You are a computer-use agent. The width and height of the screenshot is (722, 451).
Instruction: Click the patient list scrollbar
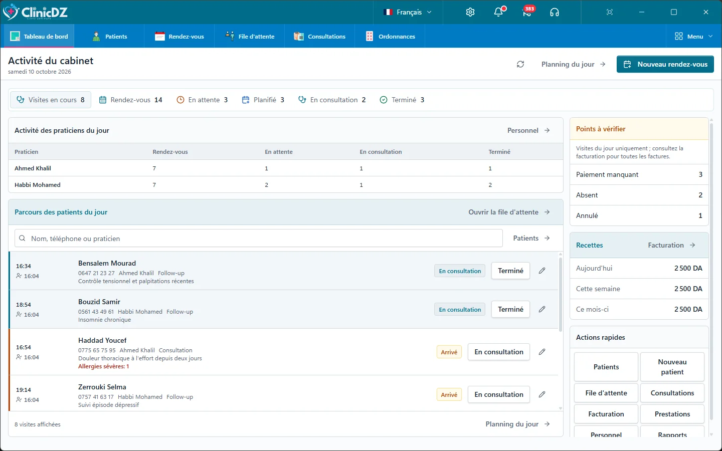tap(561, 294)
